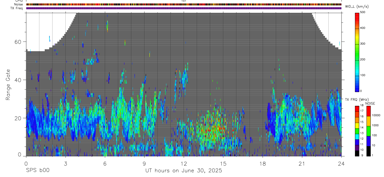Image resolution: width=384 pixels, height=177 pixels.
Task: Click the 'WID⊥ (km/s)' colorbar title
Action: (357, 7)
